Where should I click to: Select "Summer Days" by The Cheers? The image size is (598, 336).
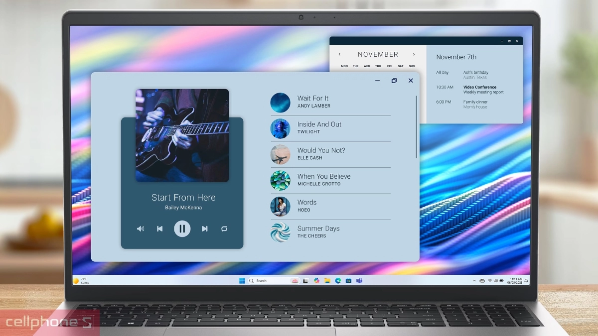[318, 231]
